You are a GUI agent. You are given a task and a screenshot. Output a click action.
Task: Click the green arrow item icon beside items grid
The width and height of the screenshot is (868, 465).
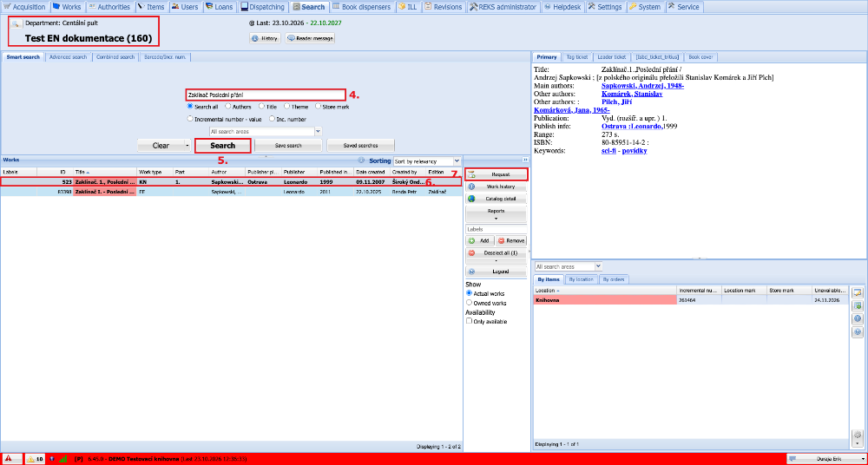pos(858,305)
